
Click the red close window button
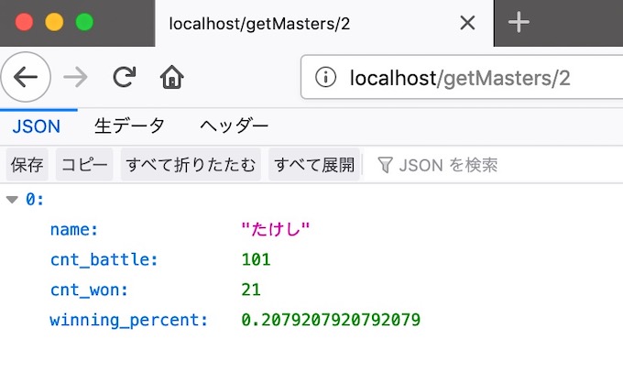(24, 22)
